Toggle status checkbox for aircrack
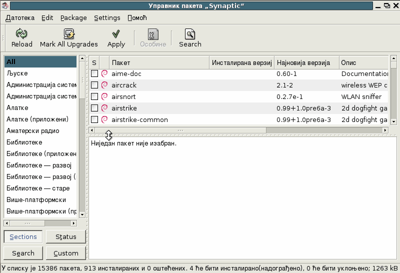400x273 pixels. pos(94,85)
